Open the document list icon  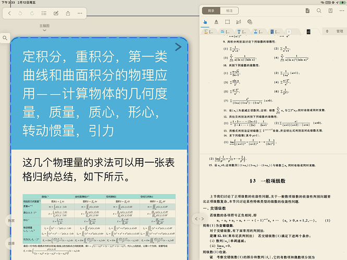[x=307, y=10]
